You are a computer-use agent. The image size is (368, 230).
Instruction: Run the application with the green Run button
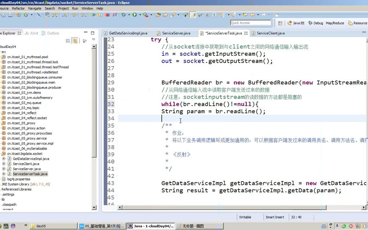pos(134,15)
